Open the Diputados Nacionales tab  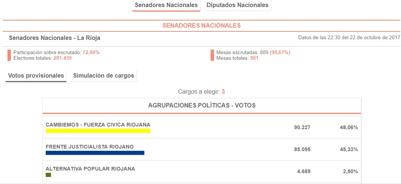coord(237,5)
